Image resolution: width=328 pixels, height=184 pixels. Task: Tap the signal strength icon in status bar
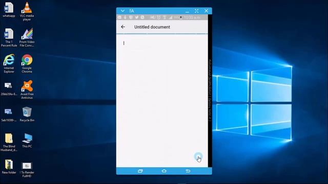point(171,17)
